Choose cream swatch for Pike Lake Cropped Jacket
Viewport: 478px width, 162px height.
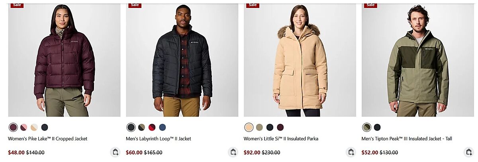pyautogui.click(x=34, y=127)
